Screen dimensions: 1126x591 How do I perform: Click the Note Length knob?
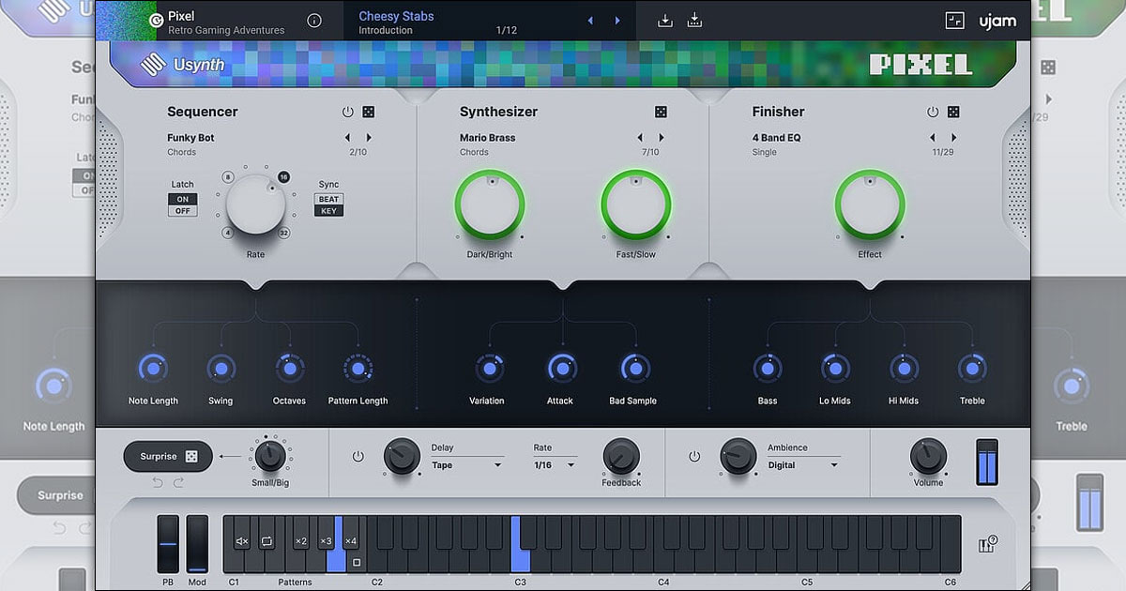[x=153, y=369]
